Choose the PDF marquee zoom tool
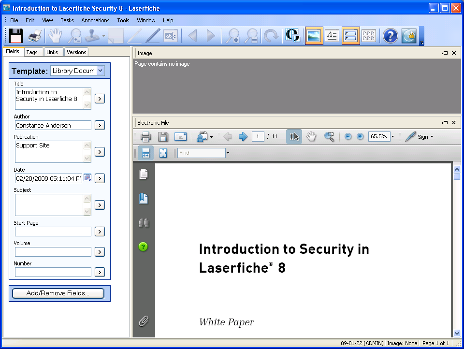Image resolution: width=464 pixels, height=349 pixels. [329, 137]
